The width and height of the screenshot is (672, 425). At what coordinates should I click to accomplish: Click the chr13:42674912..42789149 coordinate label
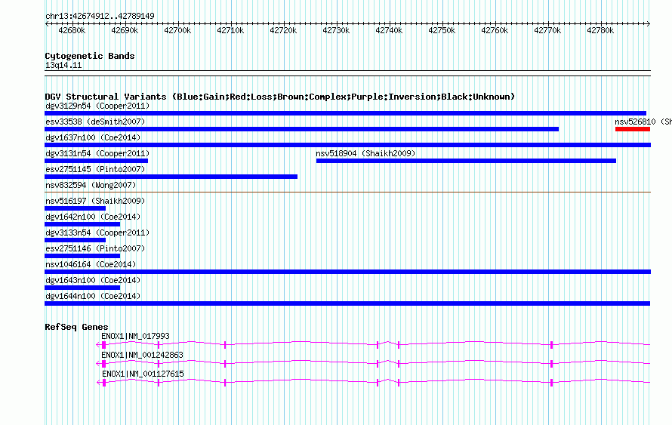click(x=100, y=16)
